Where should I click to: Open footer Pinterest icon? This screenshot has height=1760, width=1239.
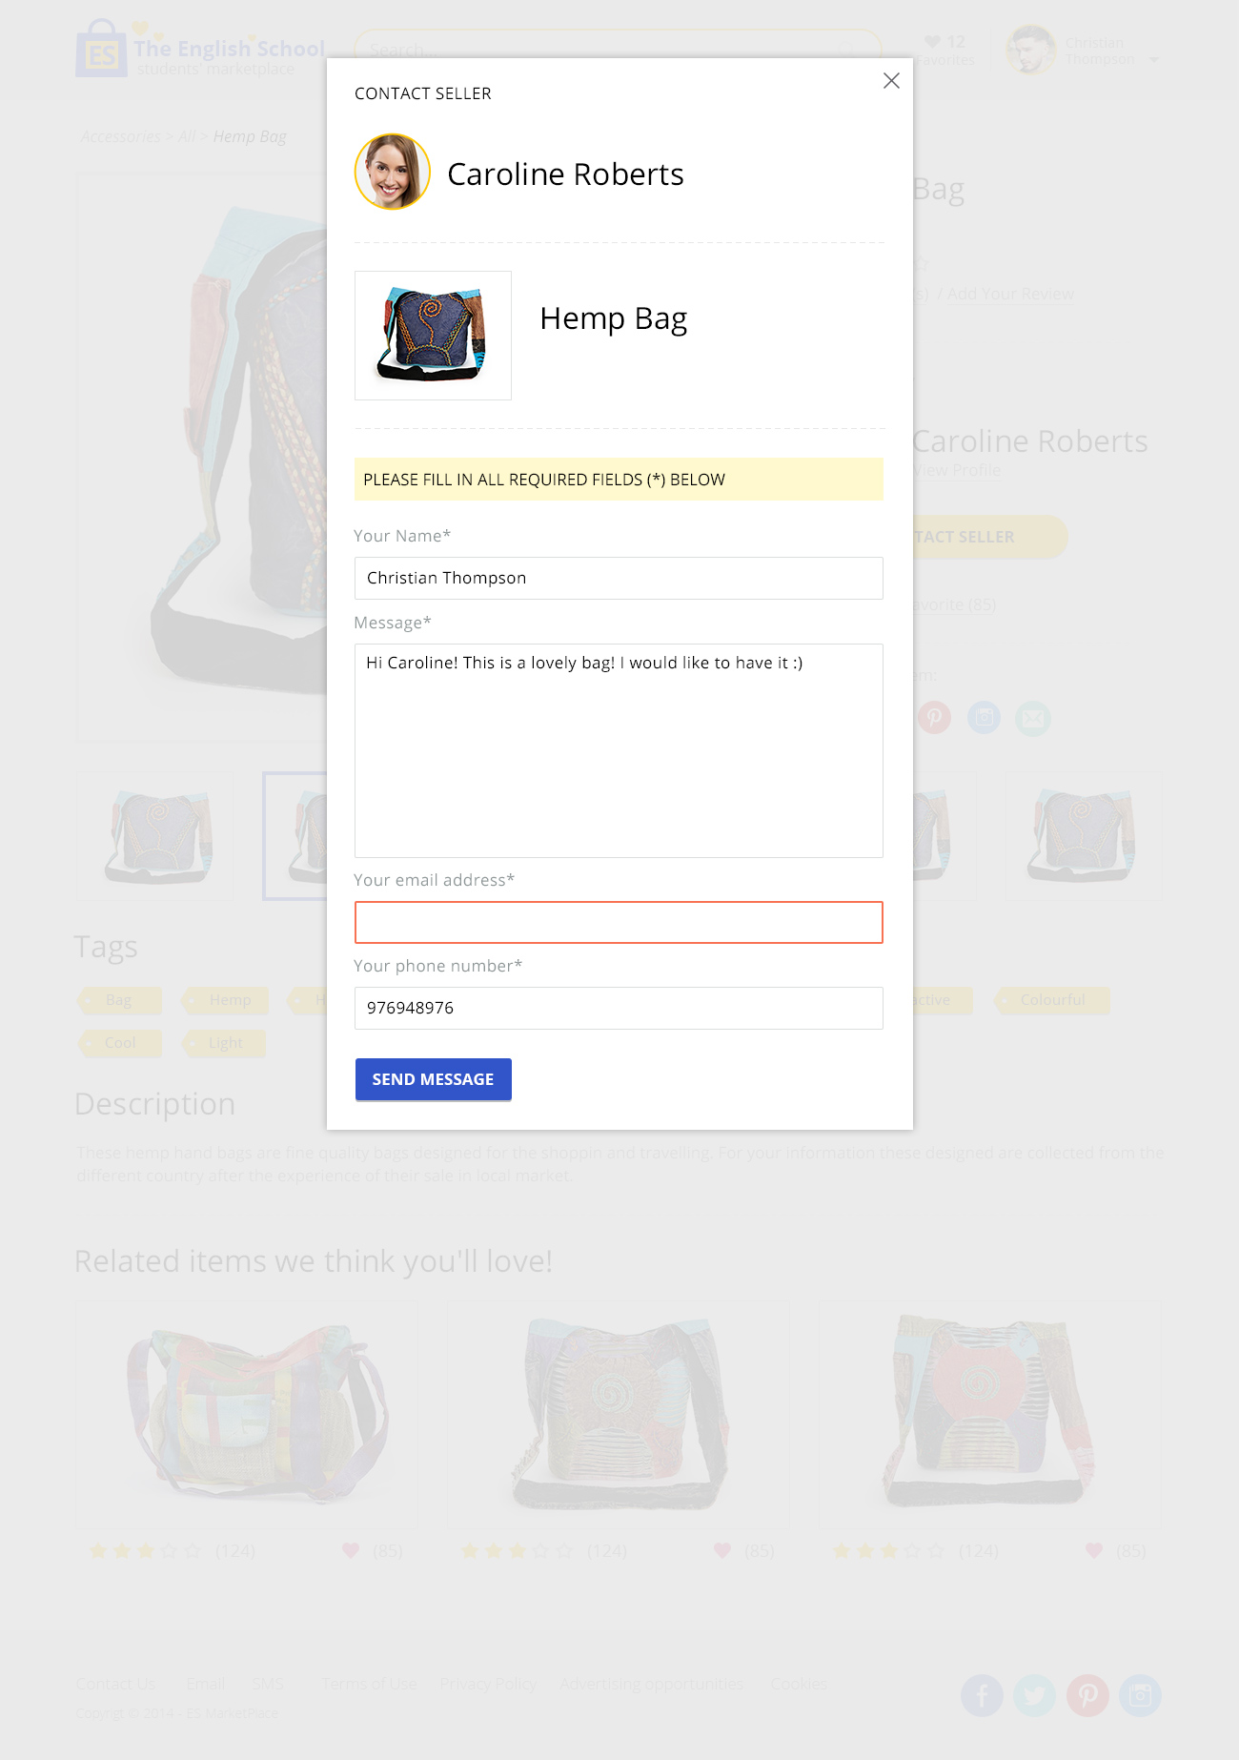point(1087,1695)
